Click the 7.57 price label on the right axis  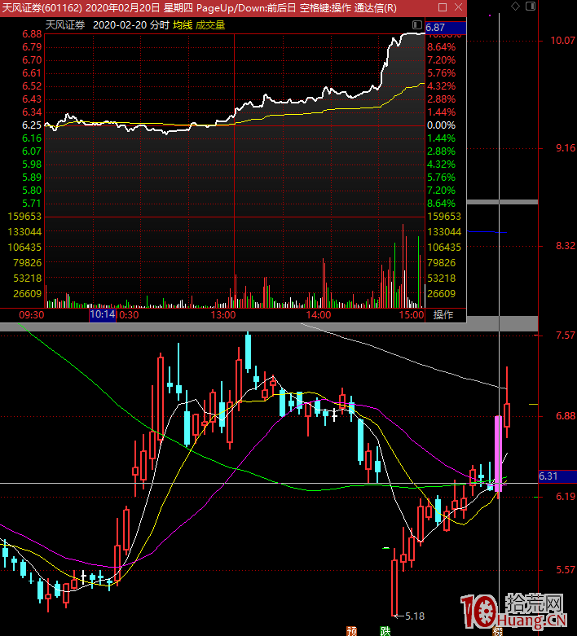[566, 336]
